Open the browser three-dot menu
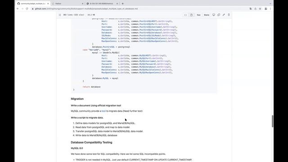Image resolution: width=288 pixels, height=162 pixels. (x=270, y=9)
